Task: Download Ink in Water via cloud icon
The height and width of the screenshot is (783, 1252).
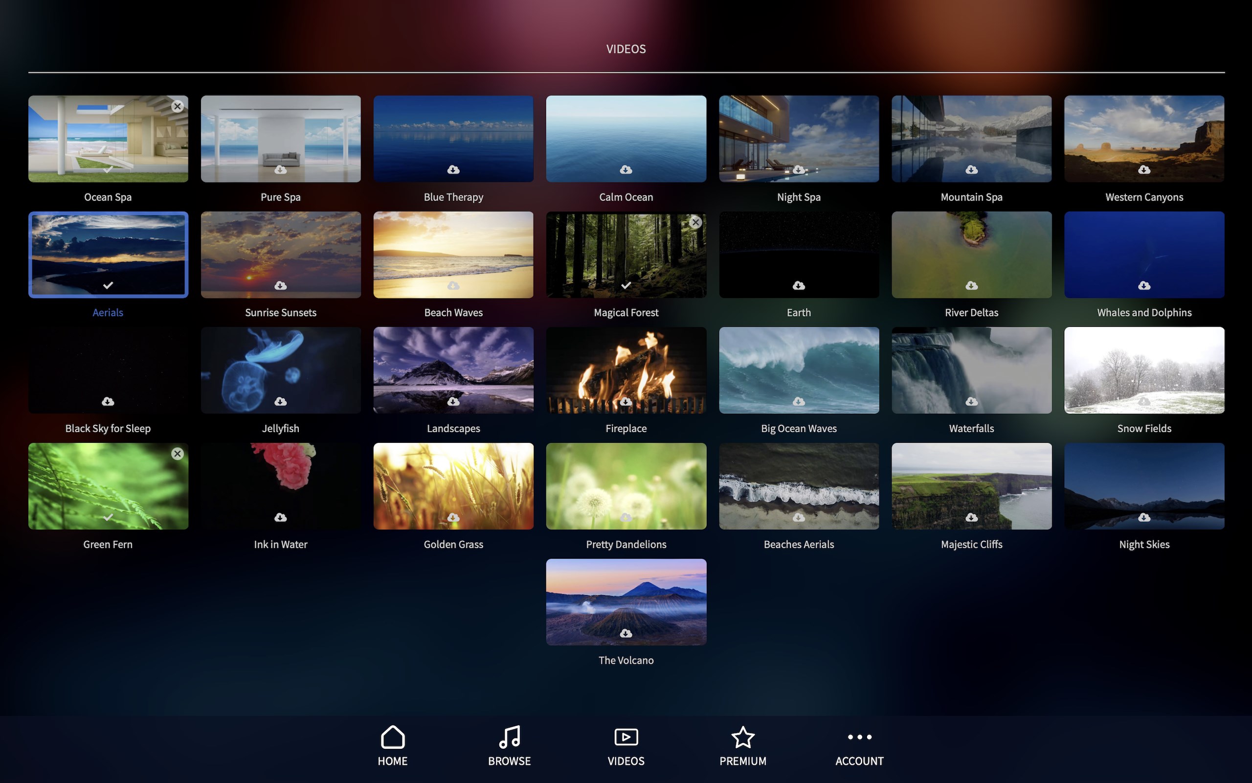Action: 280,517
